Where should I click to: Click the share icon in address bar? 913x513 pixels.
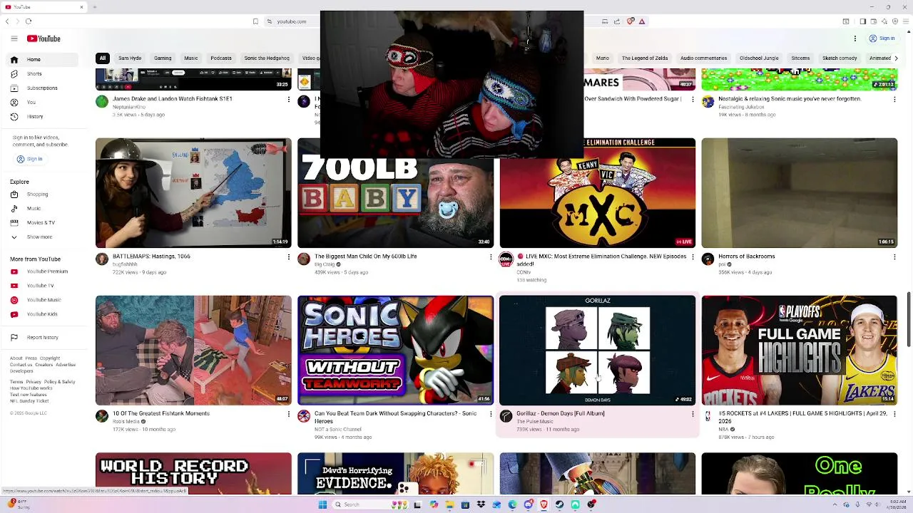click(x=617, y=21)
